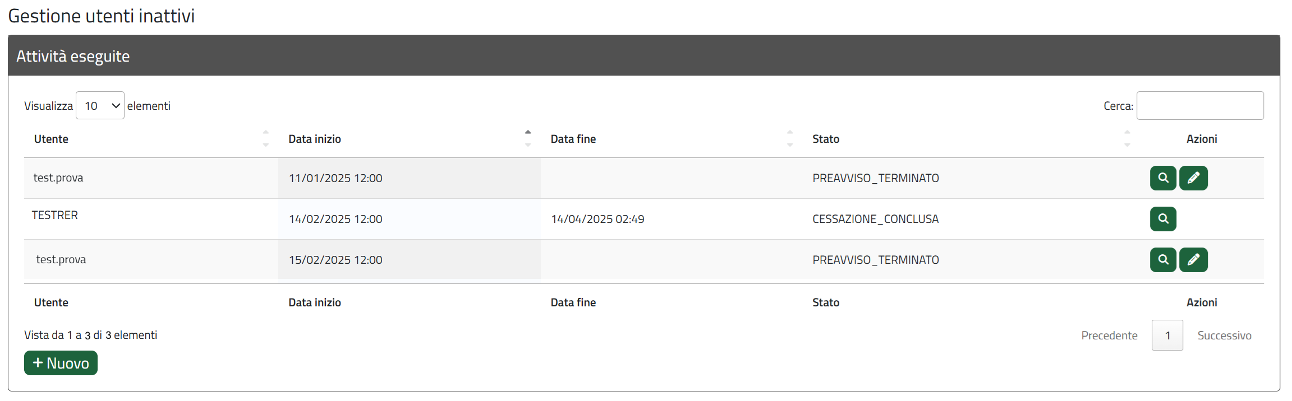The width and height of the screenshot is (1292, 401).
Task: Click the Data inizio column header
Action: click(315, 139)
